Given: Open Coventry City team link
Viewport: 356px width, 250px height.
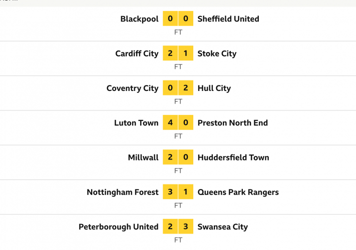Looking at the screenshot, I should point(132,88).
